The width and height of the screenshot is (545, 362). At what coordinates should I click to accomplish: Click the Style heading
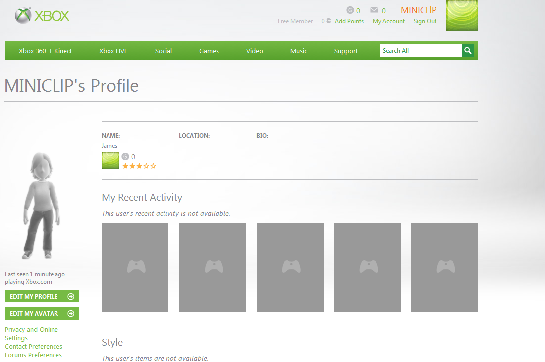tap(112, 342)
